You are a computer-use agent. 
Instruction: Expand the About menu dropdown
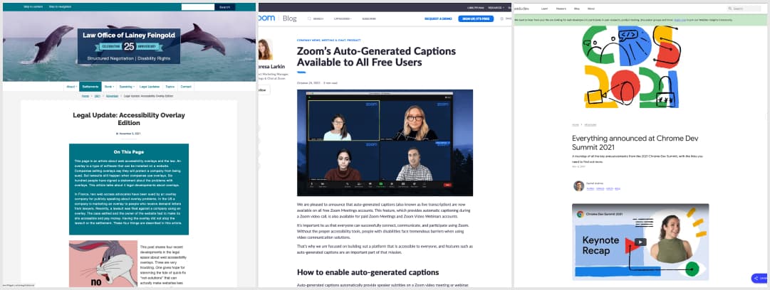click(x=71, y=87)
